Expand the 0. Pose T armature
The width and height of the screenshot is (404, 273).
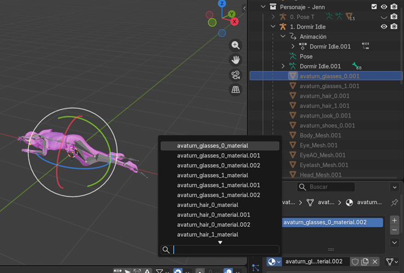click(x=273, y=17)
